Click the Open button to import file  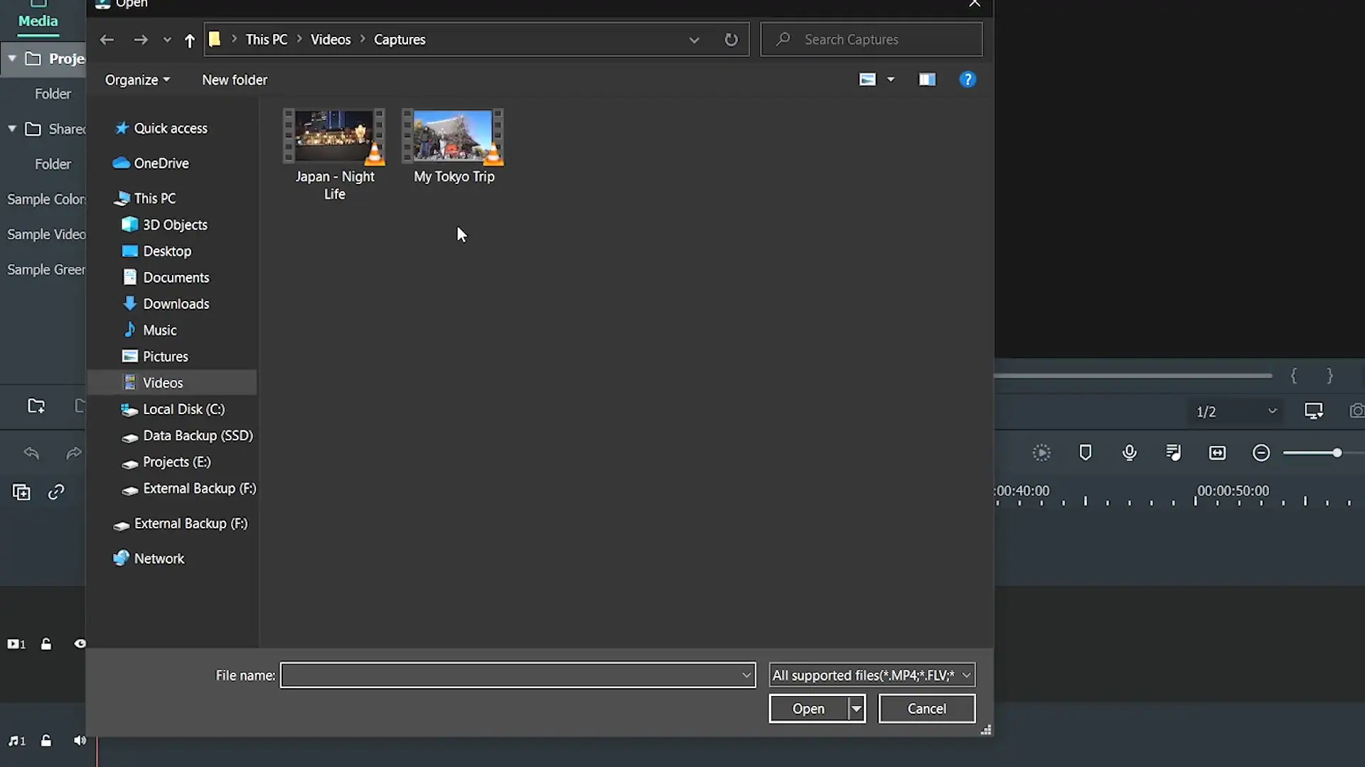(x=809, y=708)
